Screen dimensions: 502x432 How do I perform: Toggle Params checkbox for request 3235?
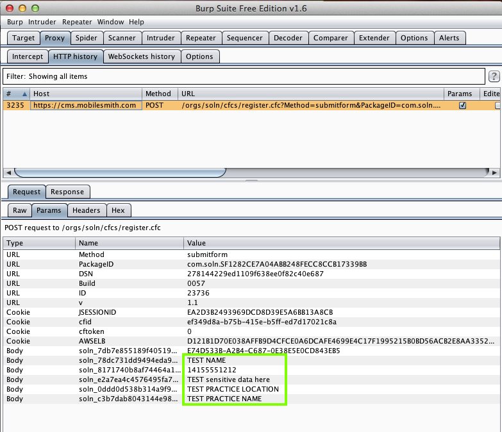[462, 105]
